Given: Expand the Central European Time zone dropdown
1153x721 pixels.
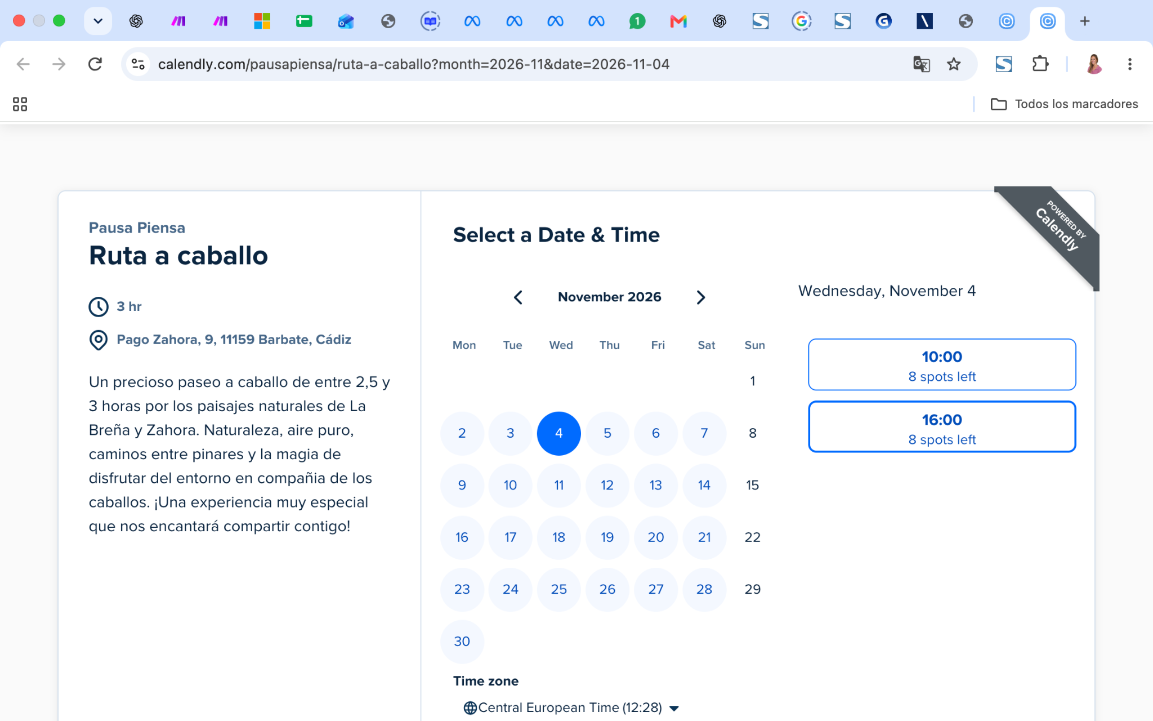Looking at the screenshot, I should pyautogui.click(x=572, y=708).
